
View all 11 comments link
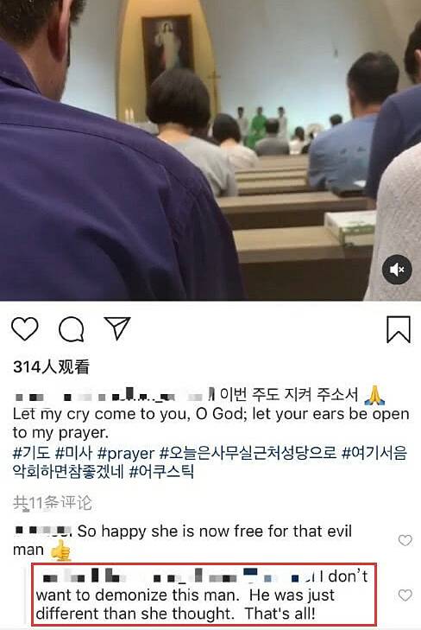(53, 503)
